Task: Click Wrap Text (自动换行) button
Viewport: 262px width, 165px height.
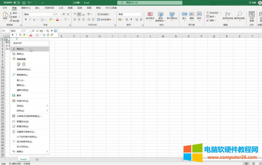Action: click(x=103, y=14)
